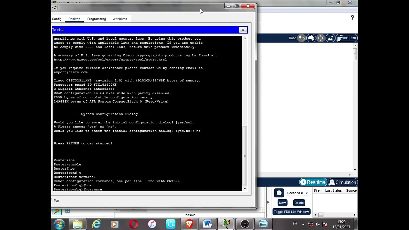
Task: Show hidden tray icons arrow
Action: [x=303, y=224]
